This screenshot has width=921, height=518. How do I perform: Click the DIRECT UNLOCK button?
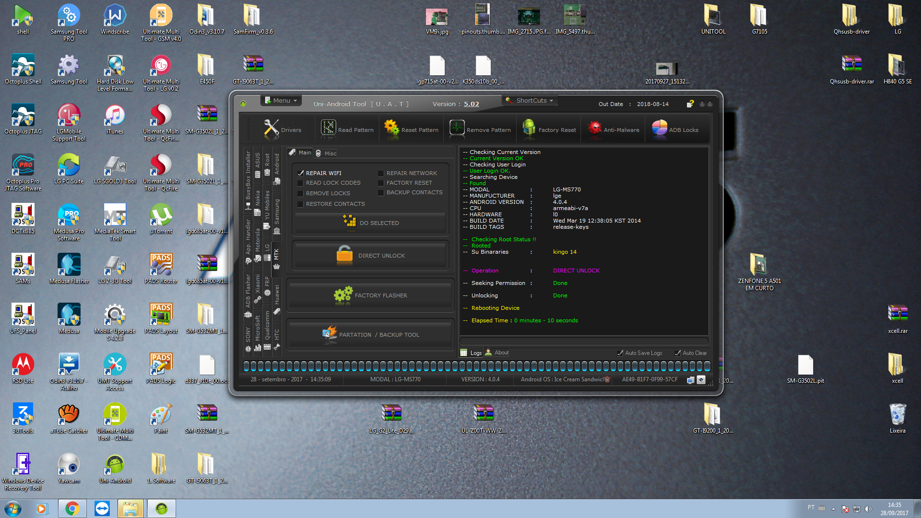click(370, 256)
